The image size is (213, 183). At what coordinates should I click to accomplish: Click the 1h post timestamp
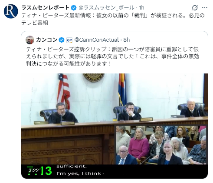[x=142, y=8]
